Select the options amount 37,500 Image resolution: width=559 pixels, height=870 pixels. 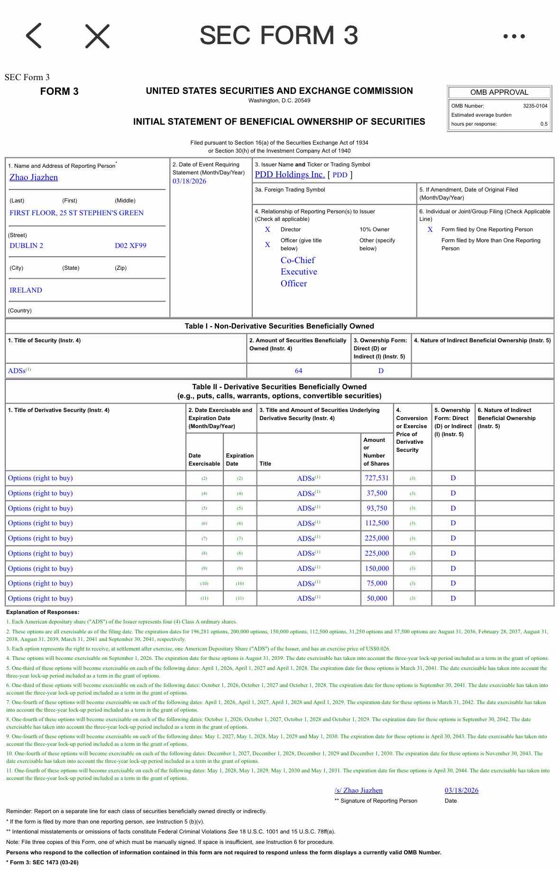pyautogui.click(x=376, y=493)
